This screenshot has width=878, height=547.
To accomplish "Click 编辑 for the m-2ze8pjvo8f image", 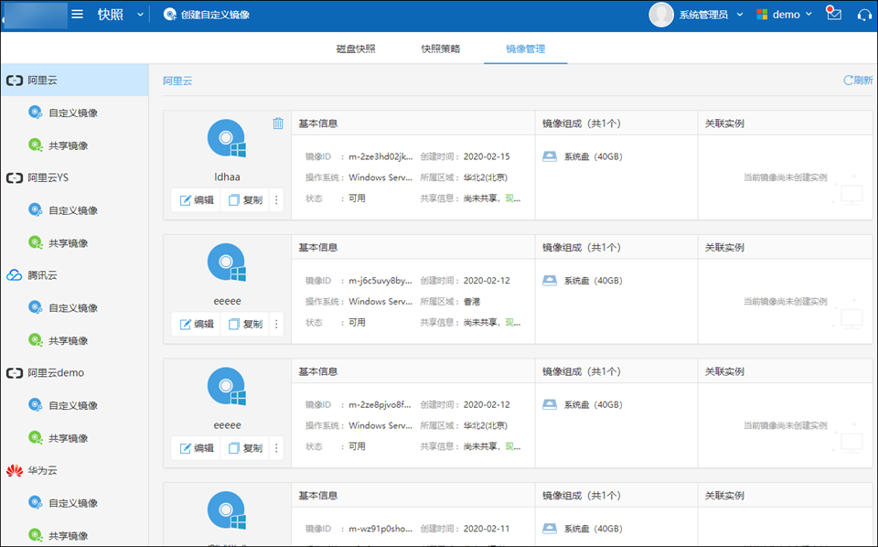I will [197, 448].
